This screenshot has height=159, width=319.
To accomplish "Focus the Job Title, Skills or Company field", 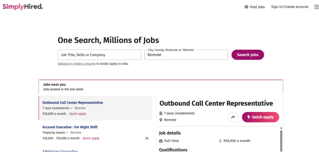I will point(99,55).
